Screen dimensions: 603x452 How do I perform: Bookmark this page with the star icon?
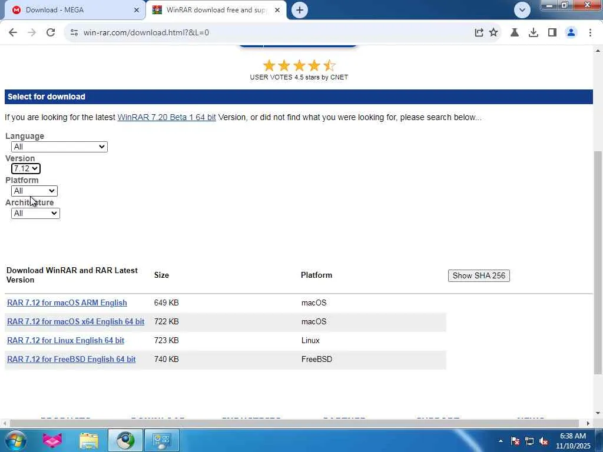click(493, 33)
